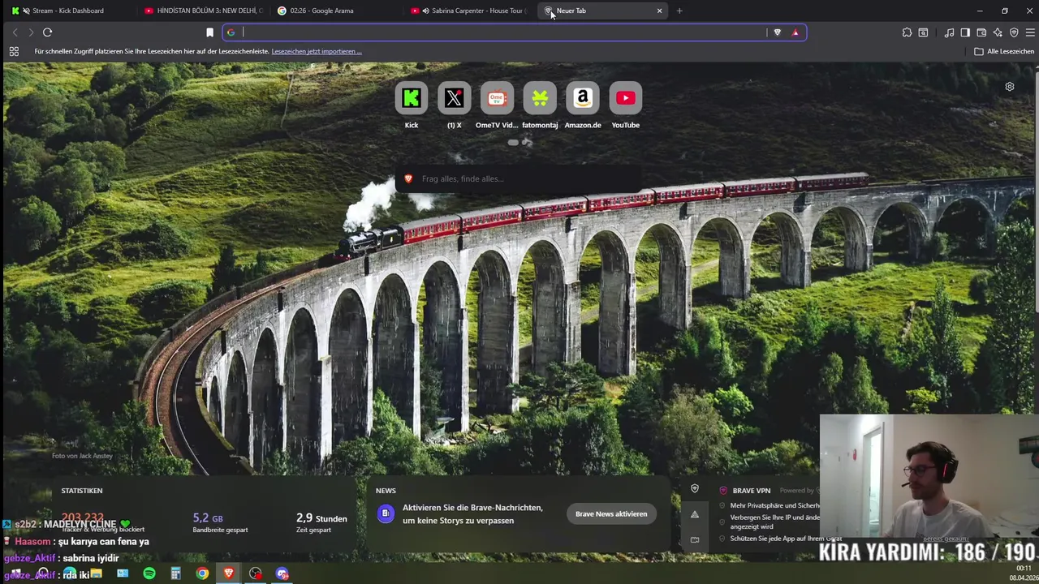Toggle the sidebar panel icon

(965, 32)
